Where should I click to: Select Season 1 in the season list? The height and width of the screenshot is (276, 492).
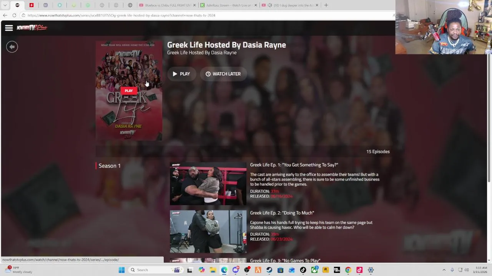pos(110,166)
